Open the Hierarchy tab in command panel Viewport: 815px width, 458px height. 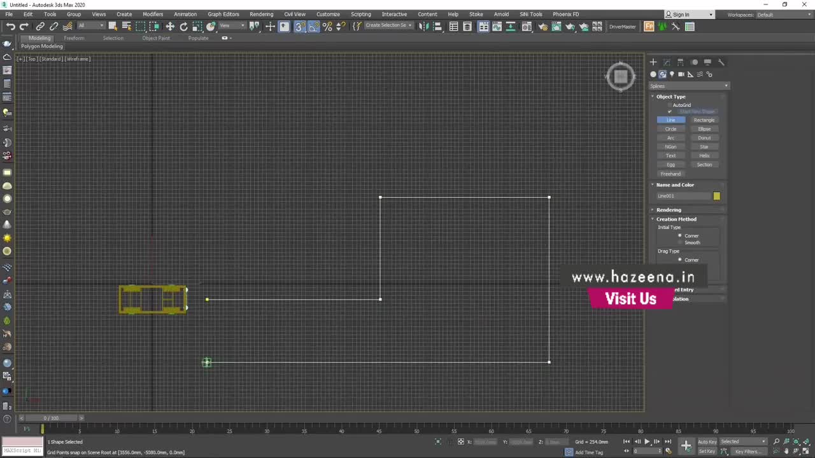[680, 62]
